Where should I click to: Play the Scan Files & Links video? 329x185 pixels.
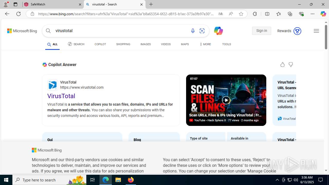tap(226, 100)
